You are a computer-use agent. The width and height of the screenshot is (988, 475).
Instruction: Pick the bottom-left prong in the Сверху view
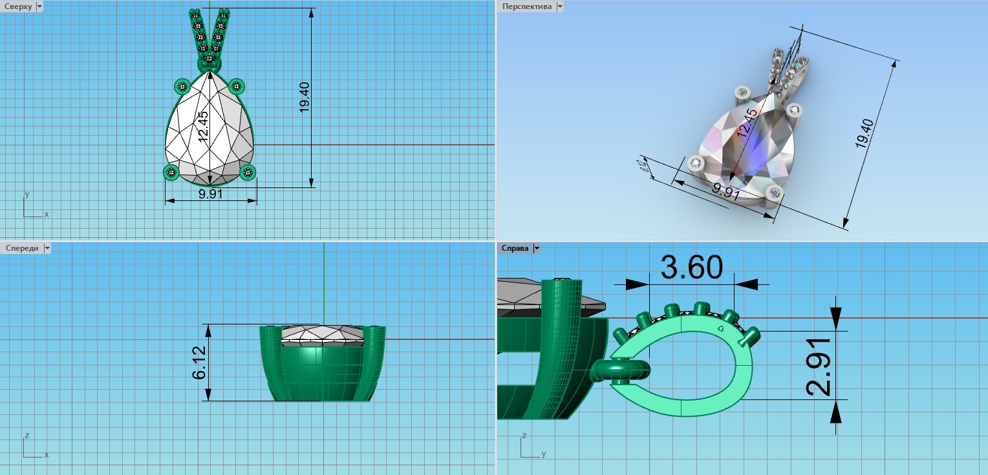171,172
